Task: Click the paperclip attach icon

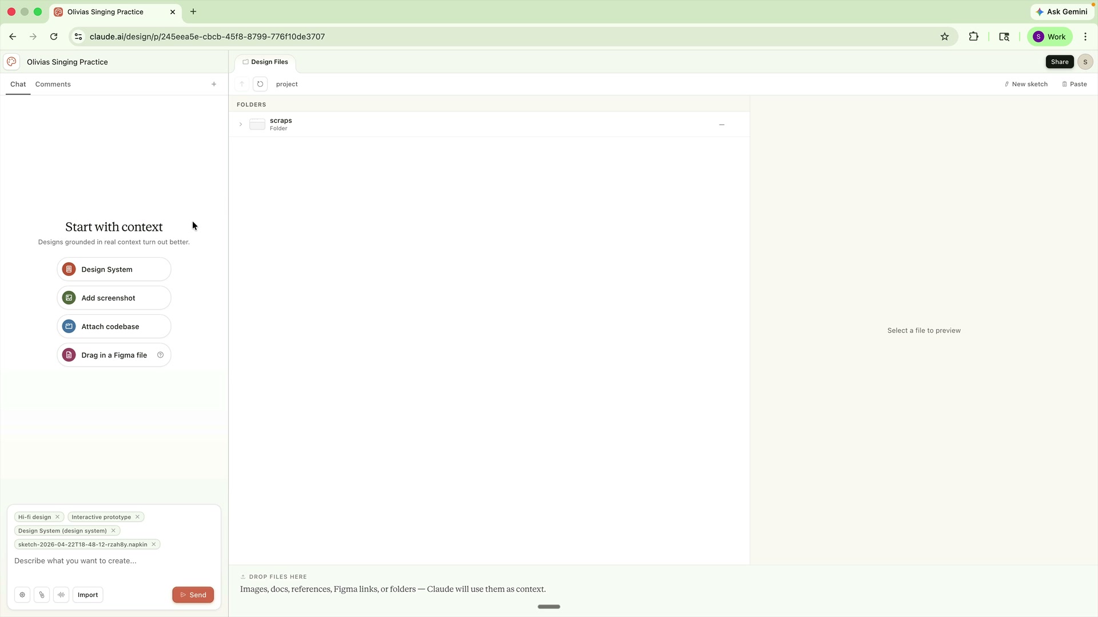Action: (42, 595)
